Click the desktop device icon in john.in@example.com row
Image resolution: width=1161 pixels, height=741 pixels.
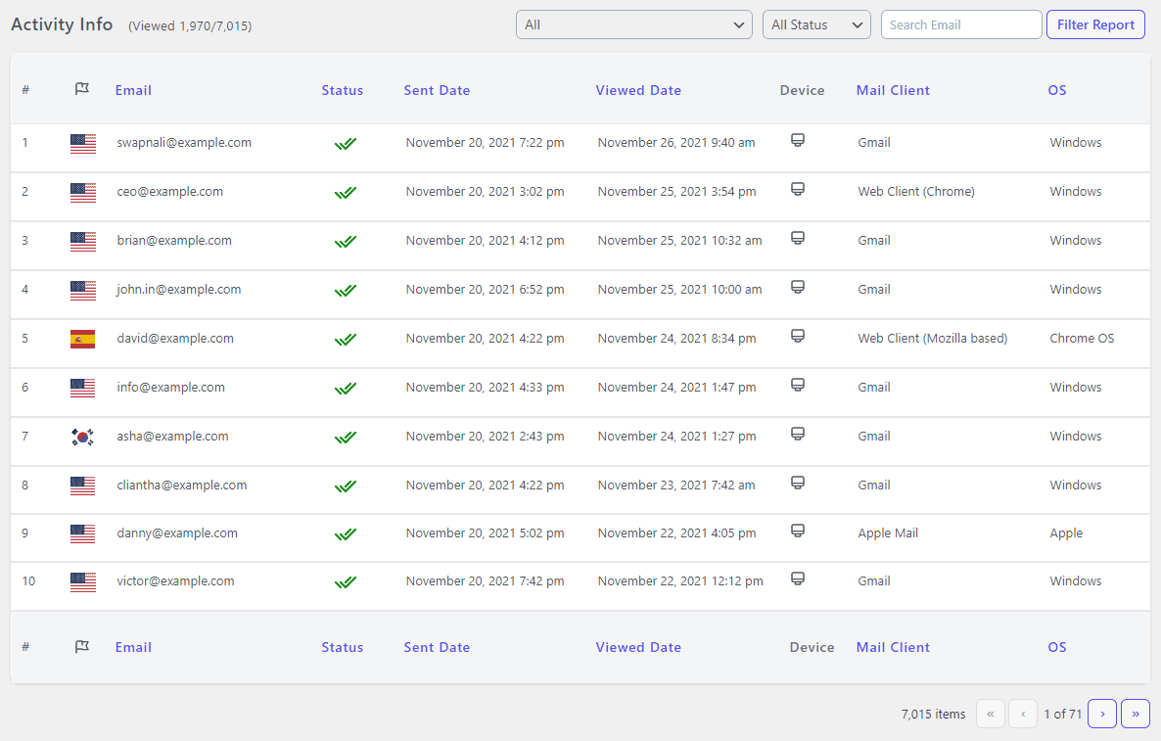pyautogui.click(x=798, y=287)
